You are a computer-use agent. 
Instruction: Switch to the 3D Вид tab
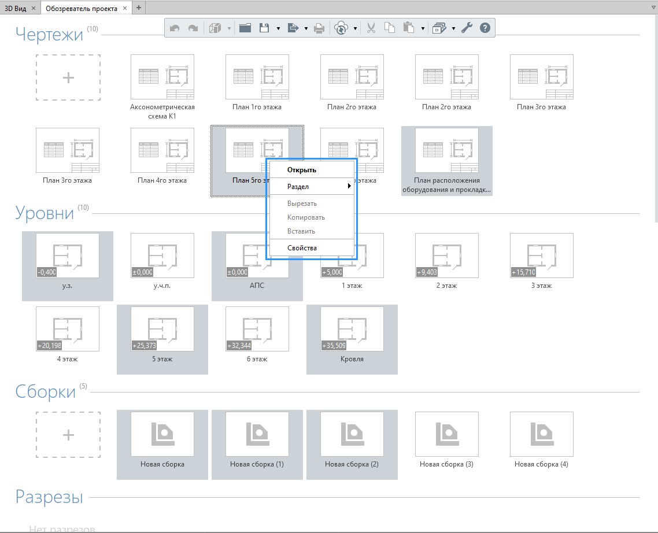pos(16,8)
